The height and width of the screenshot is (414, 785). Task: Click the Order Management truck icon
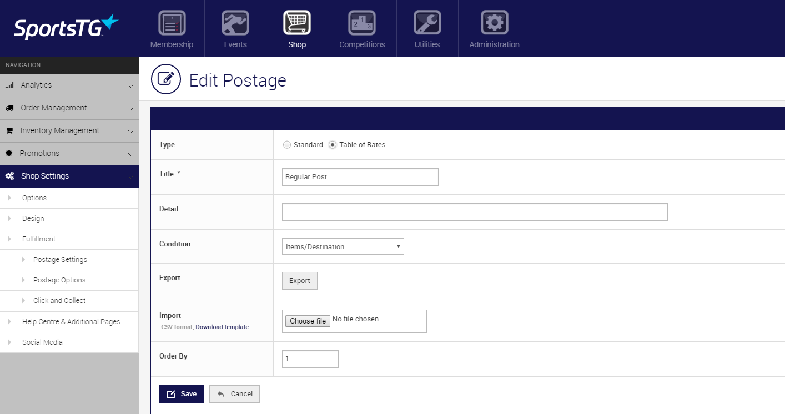[x=9, y=108]
